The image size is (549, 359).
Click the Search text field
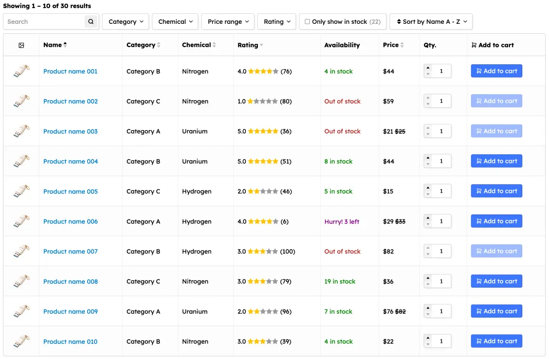point(44,21)
